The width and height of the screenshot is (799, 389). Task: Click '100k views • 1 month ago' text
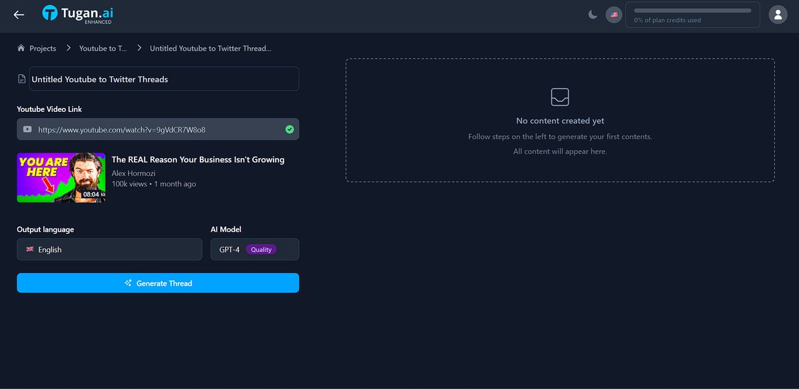point(154,184)
